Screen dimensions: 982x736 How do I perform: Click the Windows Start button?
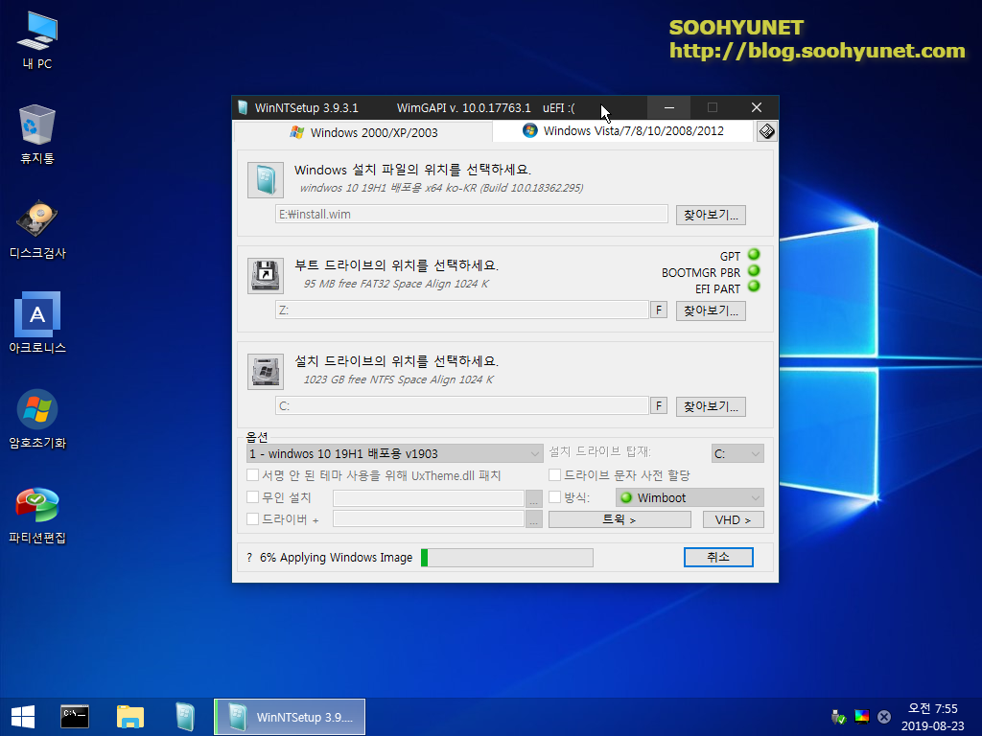point(23,717)
